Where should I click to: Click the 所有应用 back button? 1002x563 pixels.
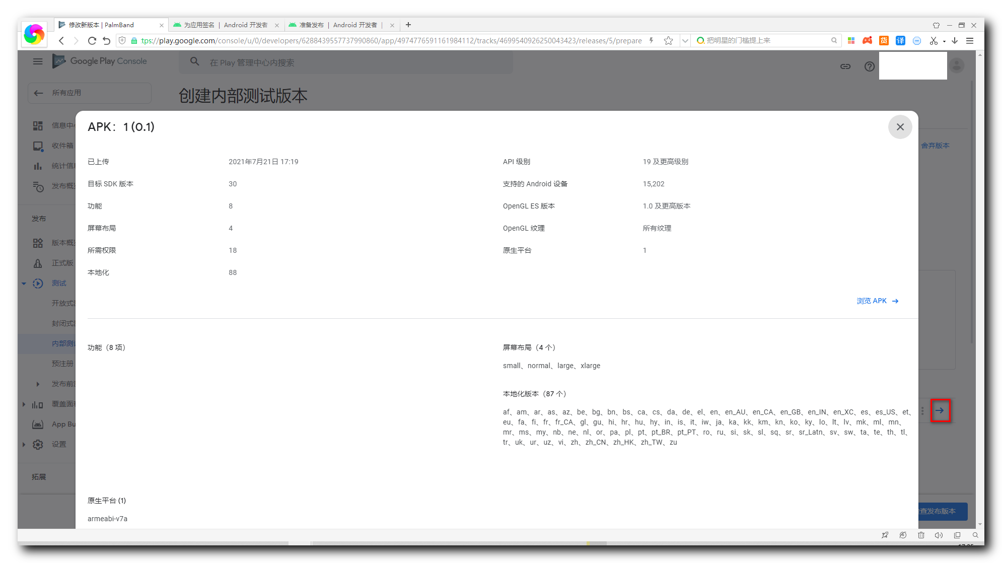90,93
